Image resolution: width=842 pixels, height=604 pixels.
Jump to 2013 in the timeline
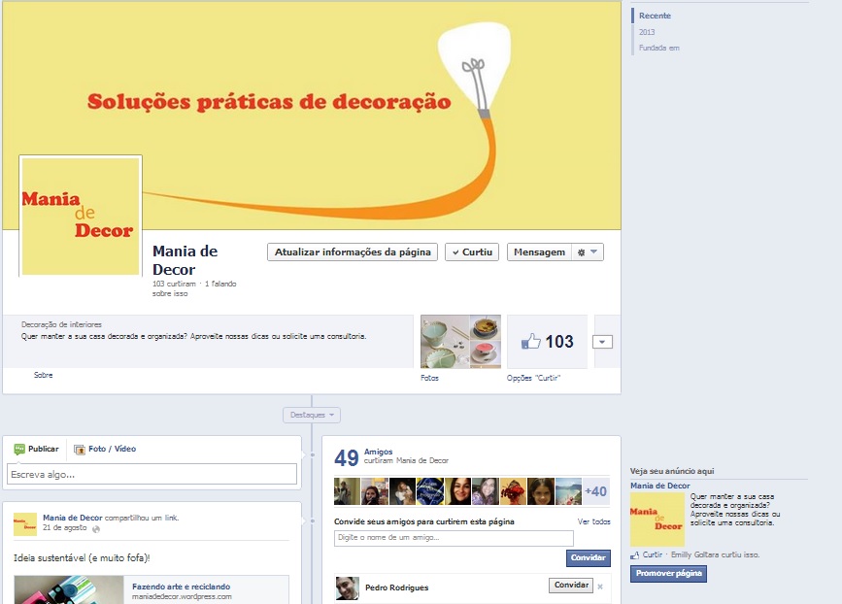pyautogui.click(x=647, y=32)
